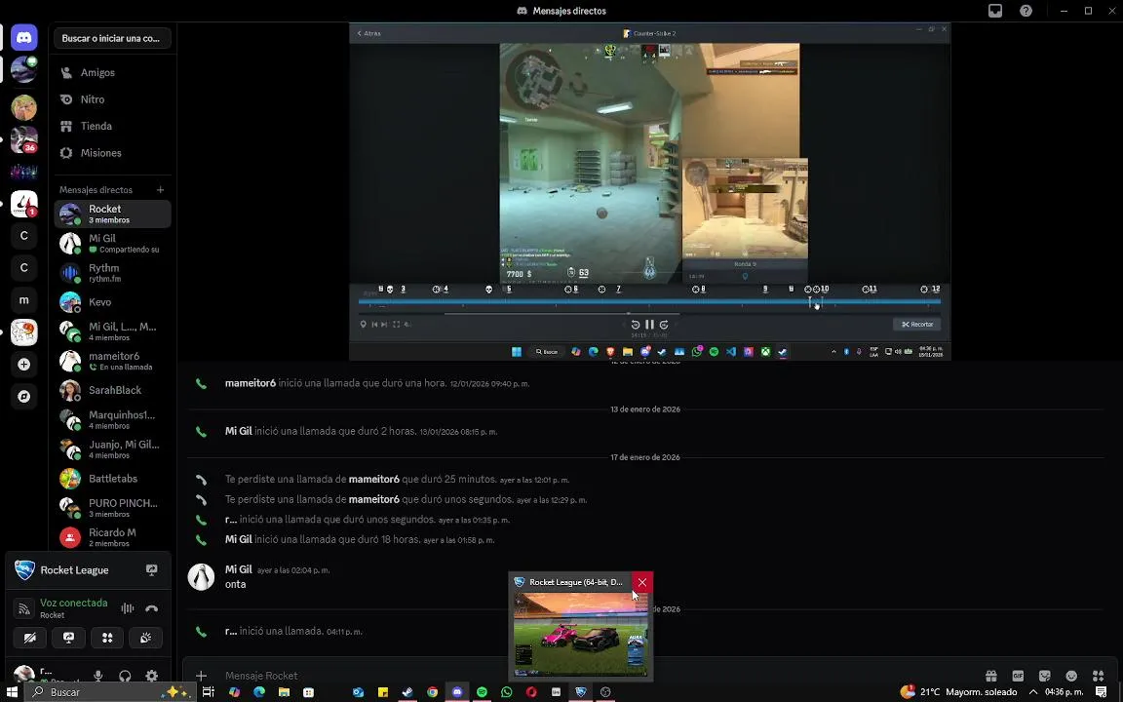Click the add a server plus icon
The height and width of the screenshot is (702, 1123).
click(x=23, y=365)
